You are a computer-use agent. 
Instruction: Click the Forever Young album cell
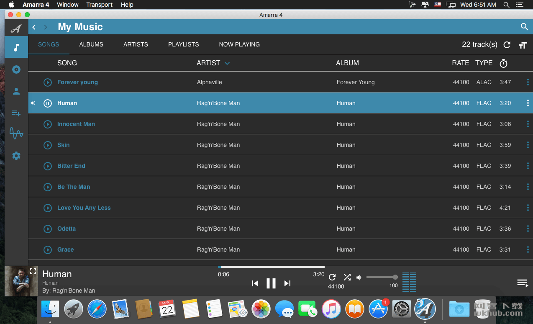pyautogui.click(x=356, y=82)
